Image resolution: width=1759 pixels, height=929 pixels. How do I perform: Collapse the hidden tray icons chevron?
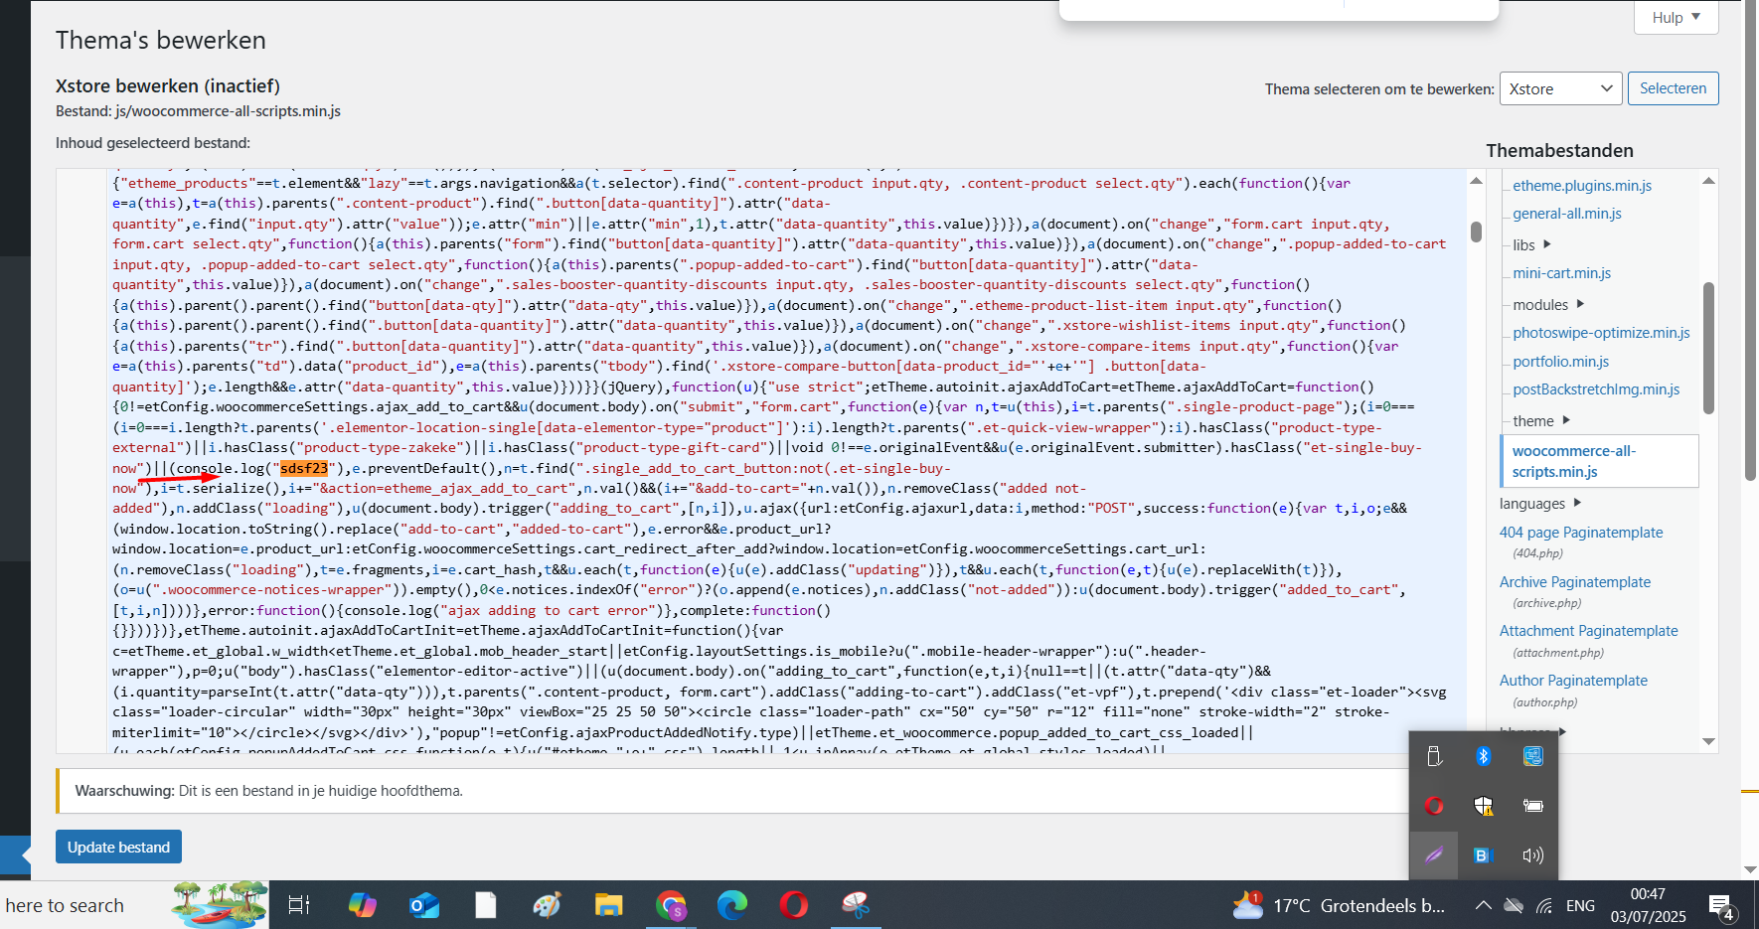(1483, 905)
